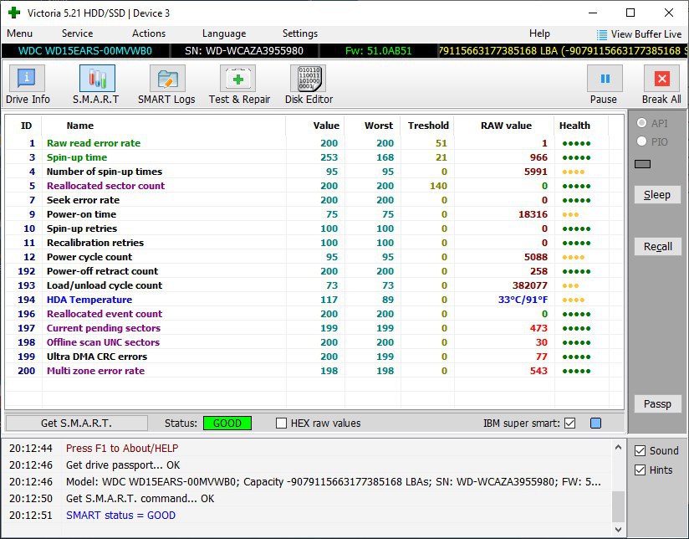Click RAW value 382077
Image resolution: width=689 pixels, height=539 pixels.
[x=530, y=285]
